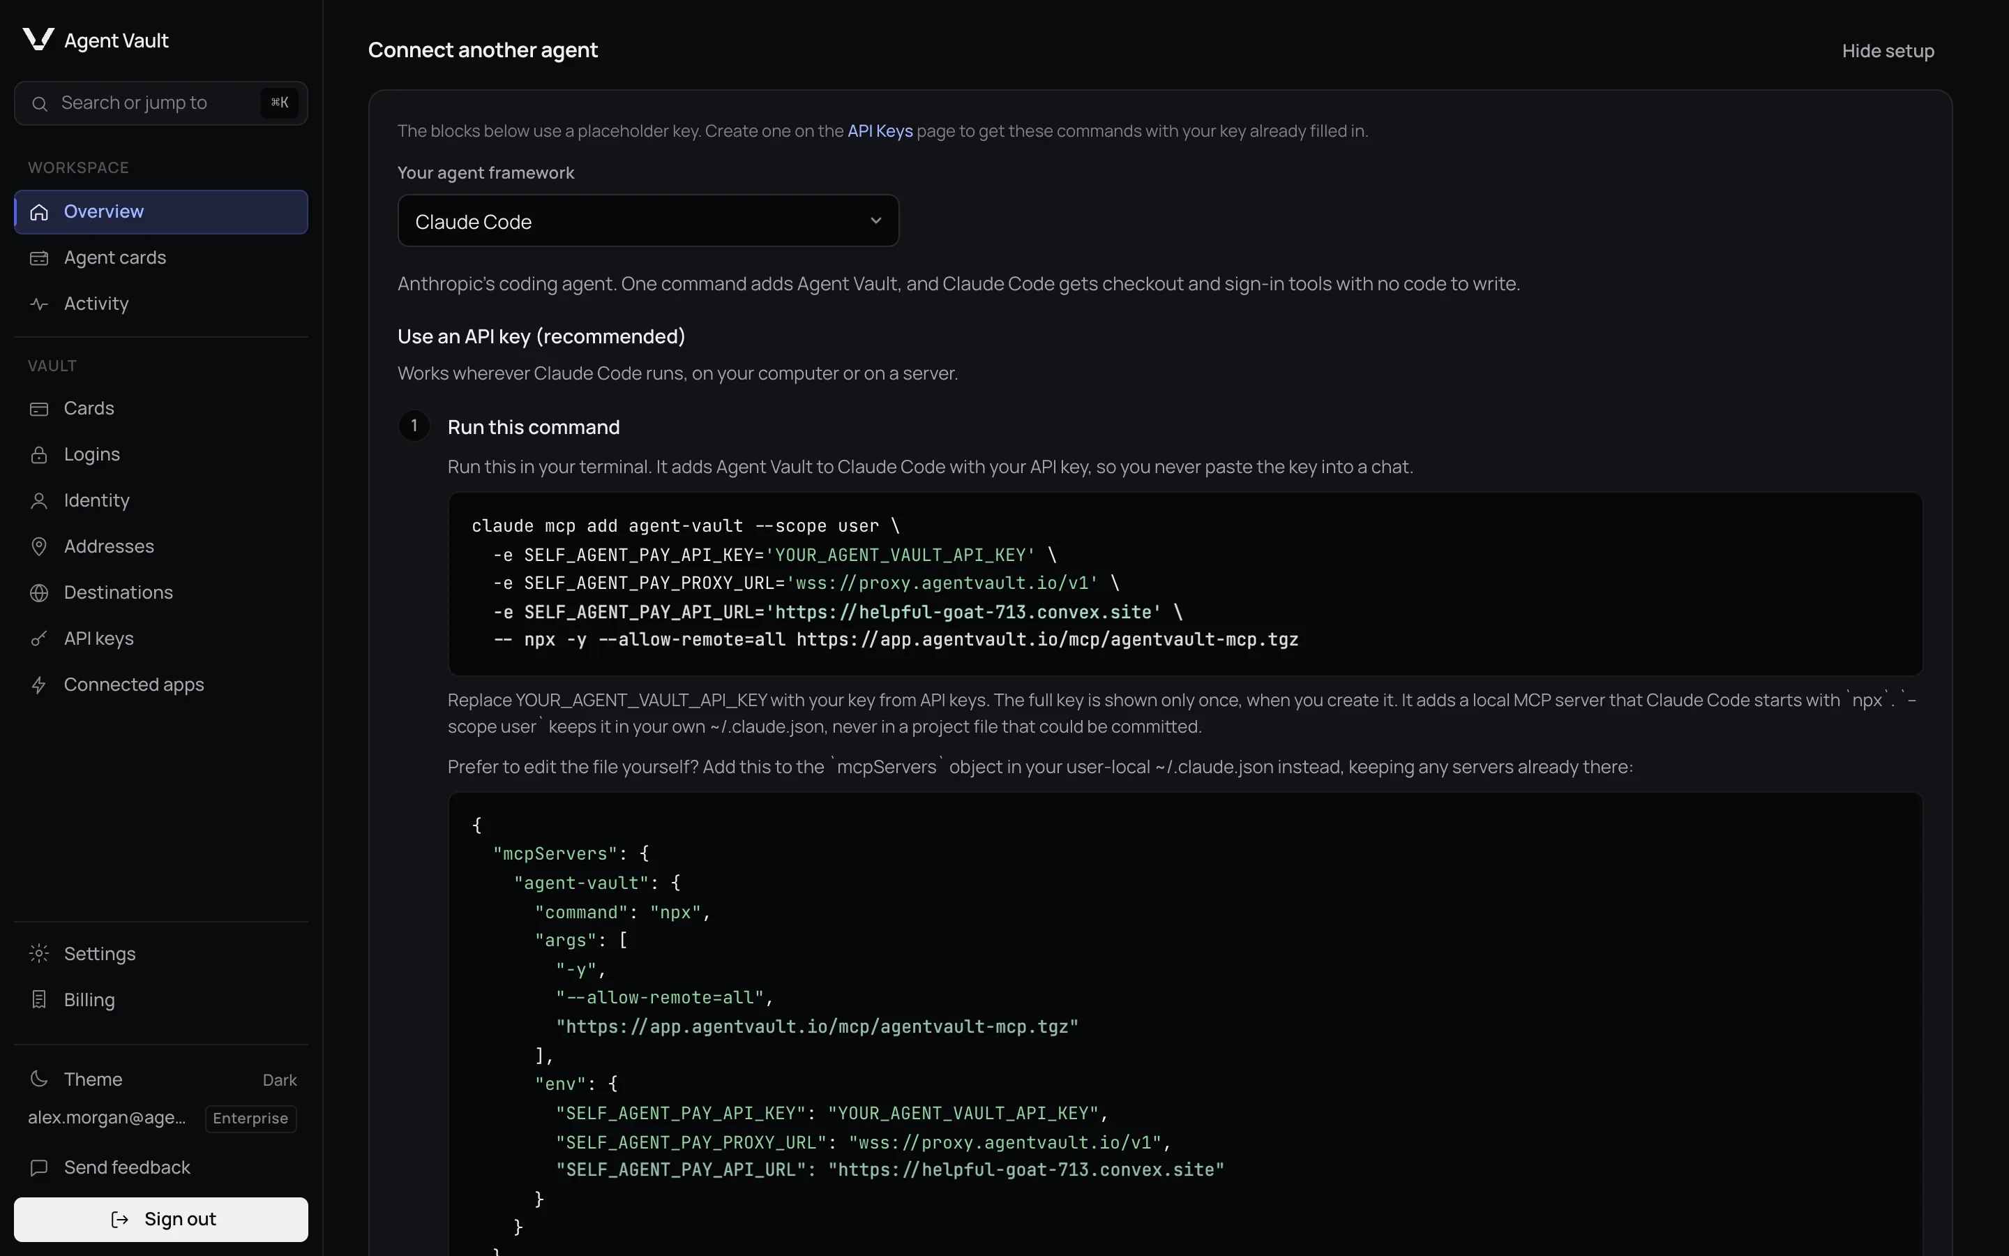This screenshot has height=1256, width=2009.
Task: Click the Connected apps lightning icon
Action: pos(39,685)
